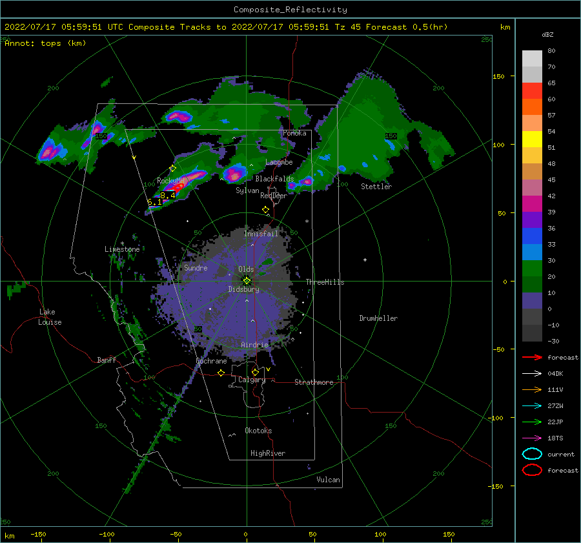Image resolution: width=581 pixels, height=543 pixels.
Task: Click the Vulcan city label
Action: click(329, 480)
